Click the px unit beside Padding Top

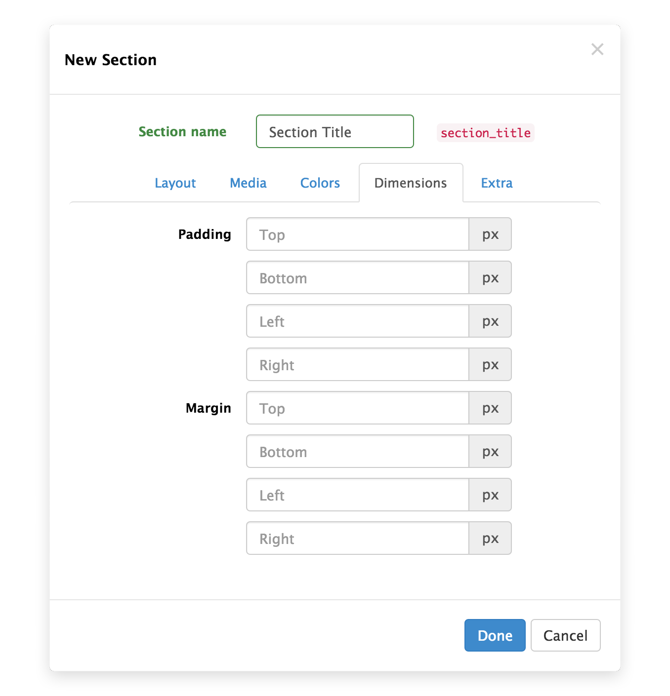coord(490,234)
